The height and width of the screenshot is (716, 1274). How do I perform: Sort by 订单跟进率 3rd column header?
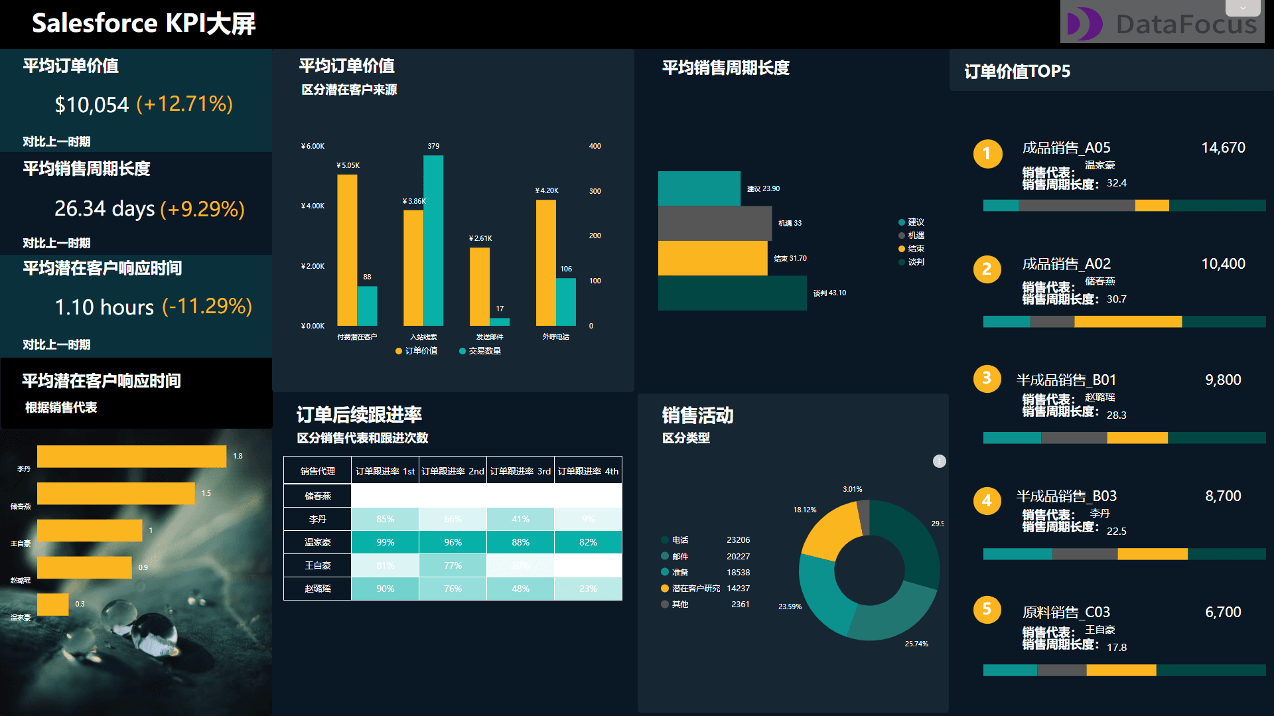[520, 471]
